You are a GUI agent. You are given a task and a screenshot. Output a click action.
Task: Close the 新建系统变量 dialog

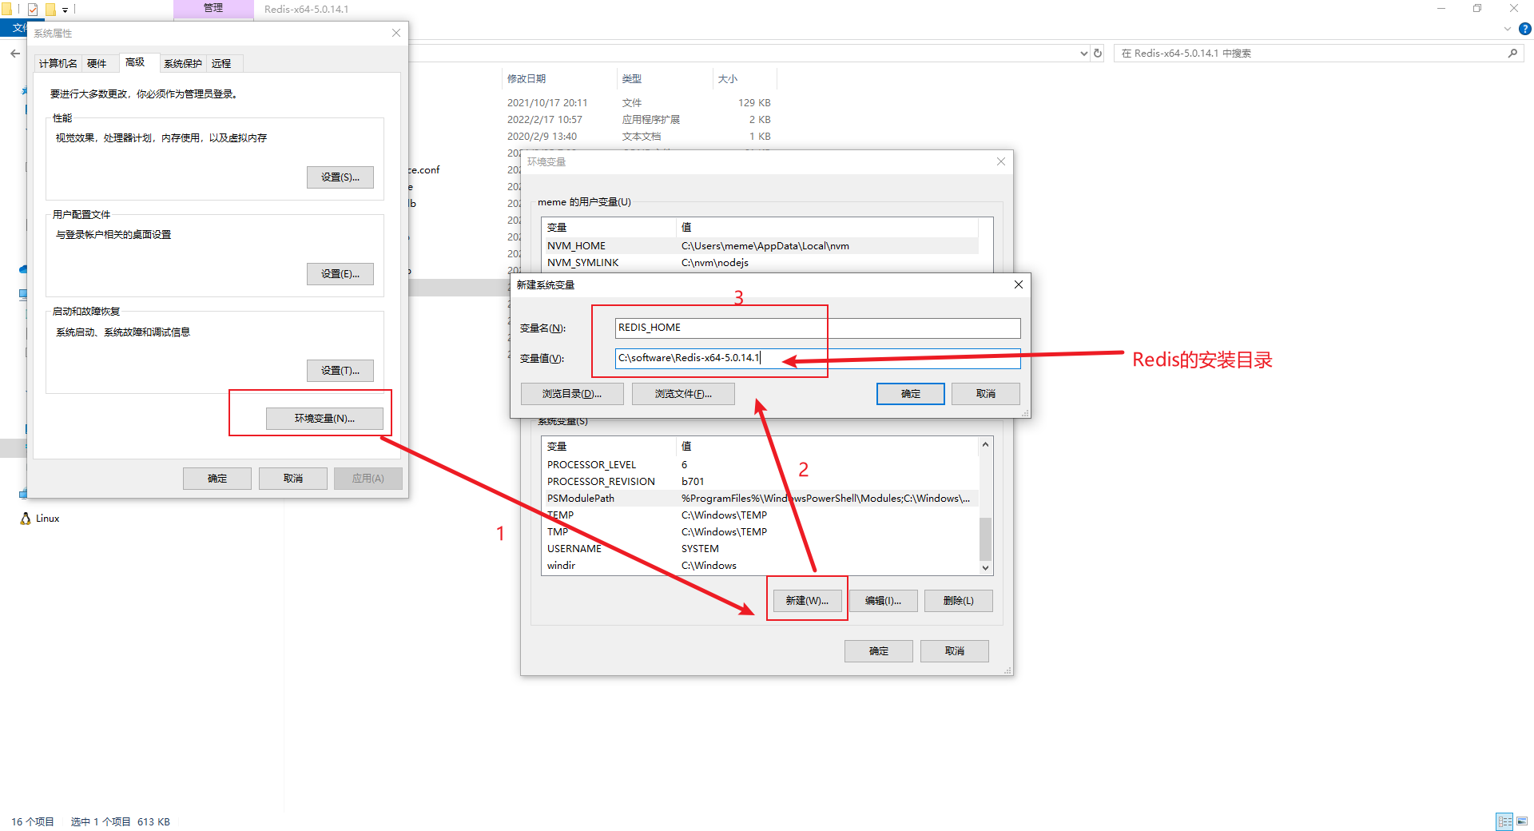pos(1019,284)
